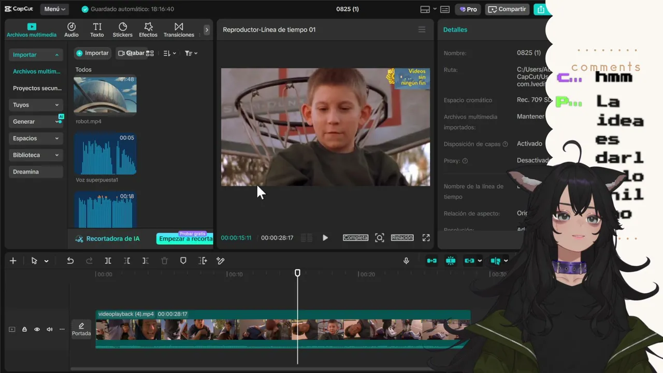Switch to the Texto tab
The width and height of the screenshot is (663, 373).
(x=97, y=30)
